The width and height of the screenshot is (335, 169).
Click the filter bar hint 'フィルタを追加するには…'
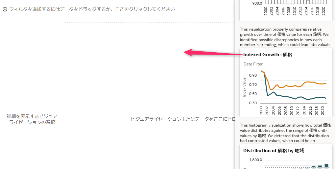(x=92, y=9)
